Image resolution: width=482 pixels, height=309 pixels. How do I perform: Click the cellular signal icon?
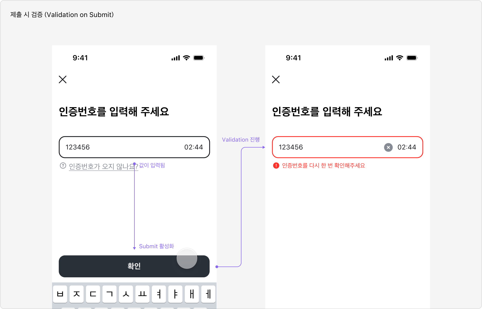175,58
